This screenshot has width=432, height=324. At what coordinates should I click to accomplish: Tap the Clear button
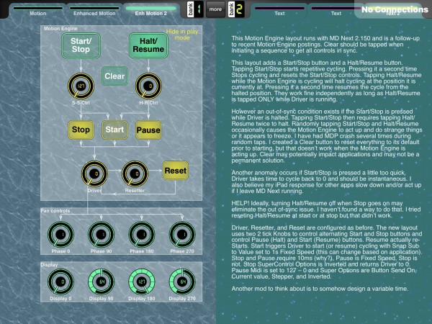[114, 76]
